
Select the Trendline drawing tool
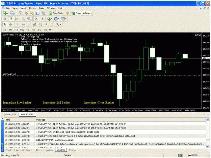pos(29,25)
